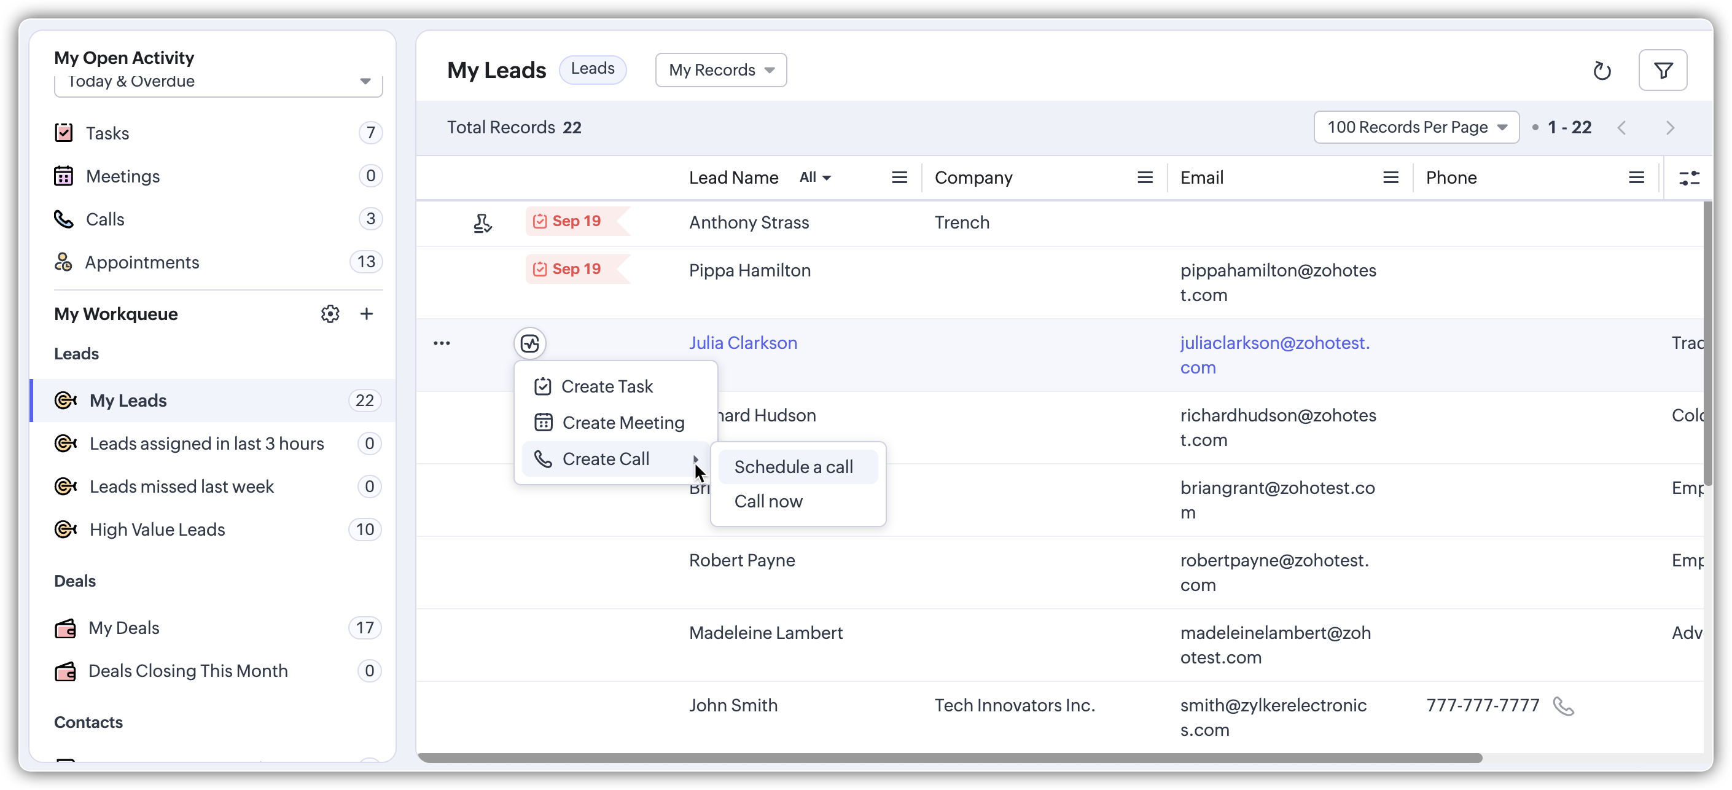Click the icon on the Anthony Strass row
Screen dimensions: 1732x790
482,222
